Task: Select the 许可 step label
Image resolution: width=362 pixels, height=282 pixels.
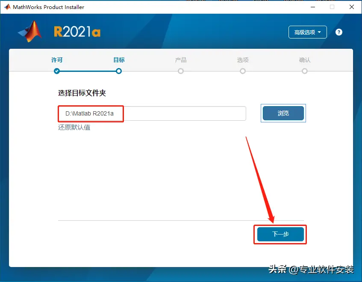Action: (x=57, y=60)
